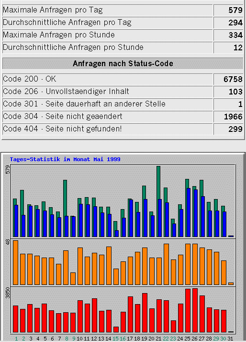Click the 'Maximale Anfragen pro Tag' row
246x342 pixels.
(123, 10)
